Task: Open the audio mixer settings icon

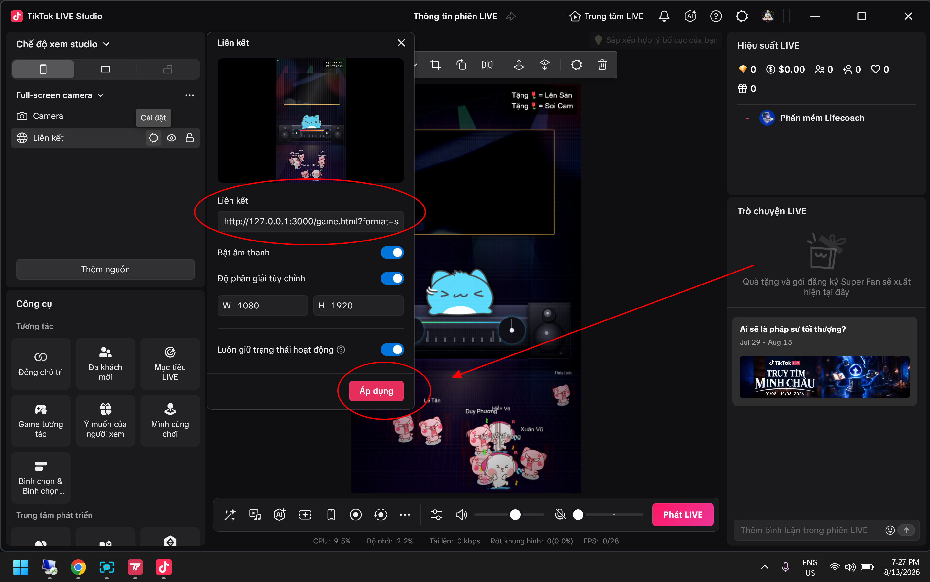Action: (437, 515)
